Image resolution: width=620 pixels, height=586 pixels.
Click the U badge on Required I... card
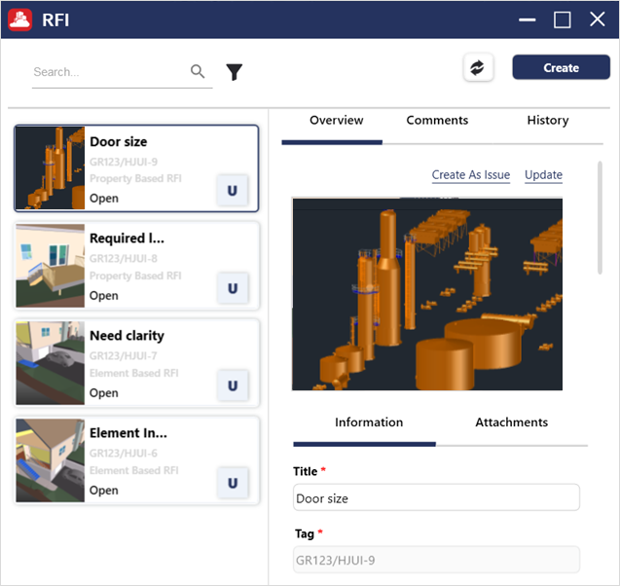coord(233,288)
